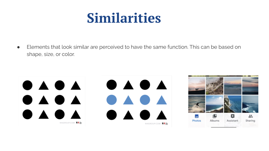Click NN/g logo in middle diagram
This screenshot has width=269, height=151.
(x=165, y=123)
